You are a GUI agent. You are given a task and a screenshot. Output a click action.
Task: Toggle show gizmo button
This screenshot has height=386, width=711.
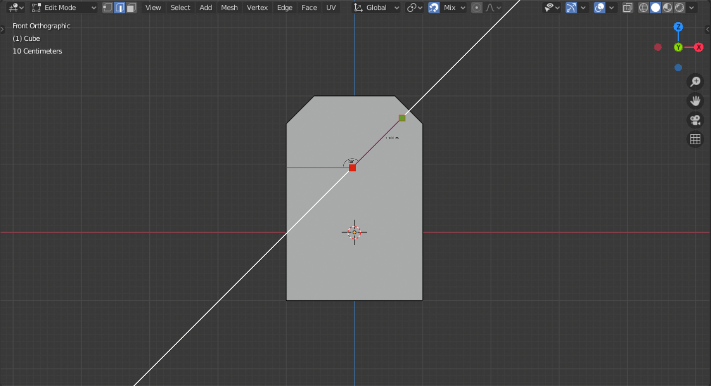tap(571, 7)
